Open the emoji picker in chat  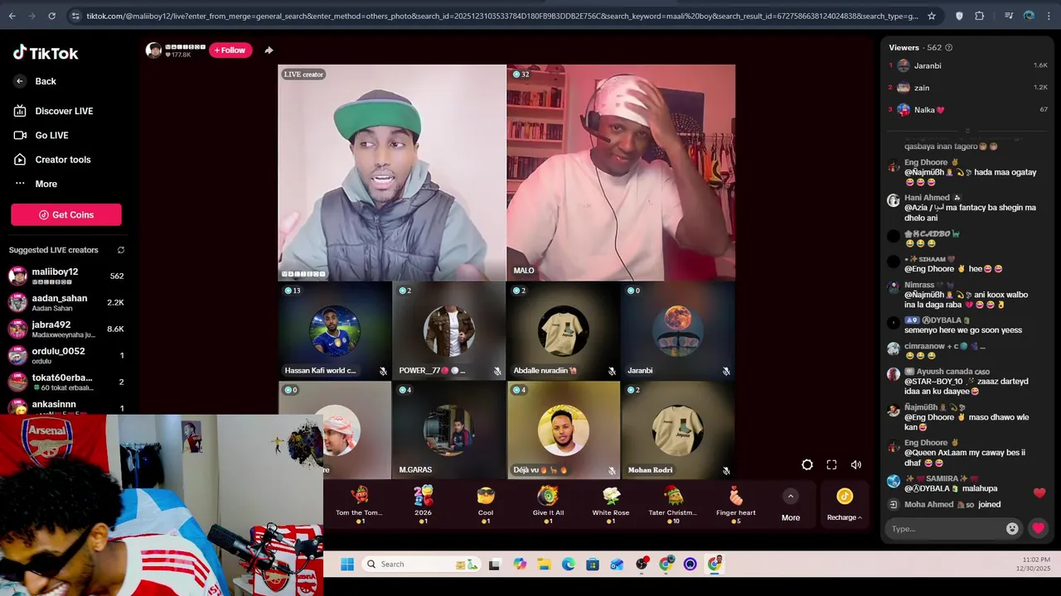(x=1012, y=529)
